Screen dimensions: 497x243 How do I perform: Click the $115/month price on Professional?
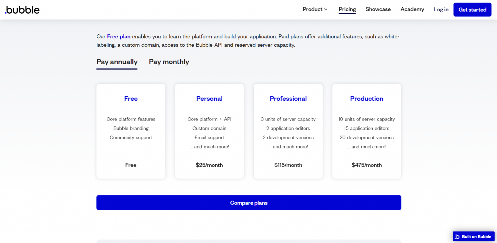288,165
